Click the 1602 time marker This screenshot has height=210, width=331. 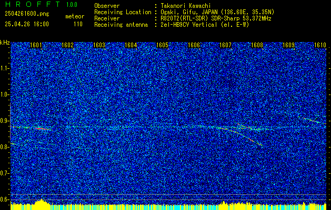67,45
